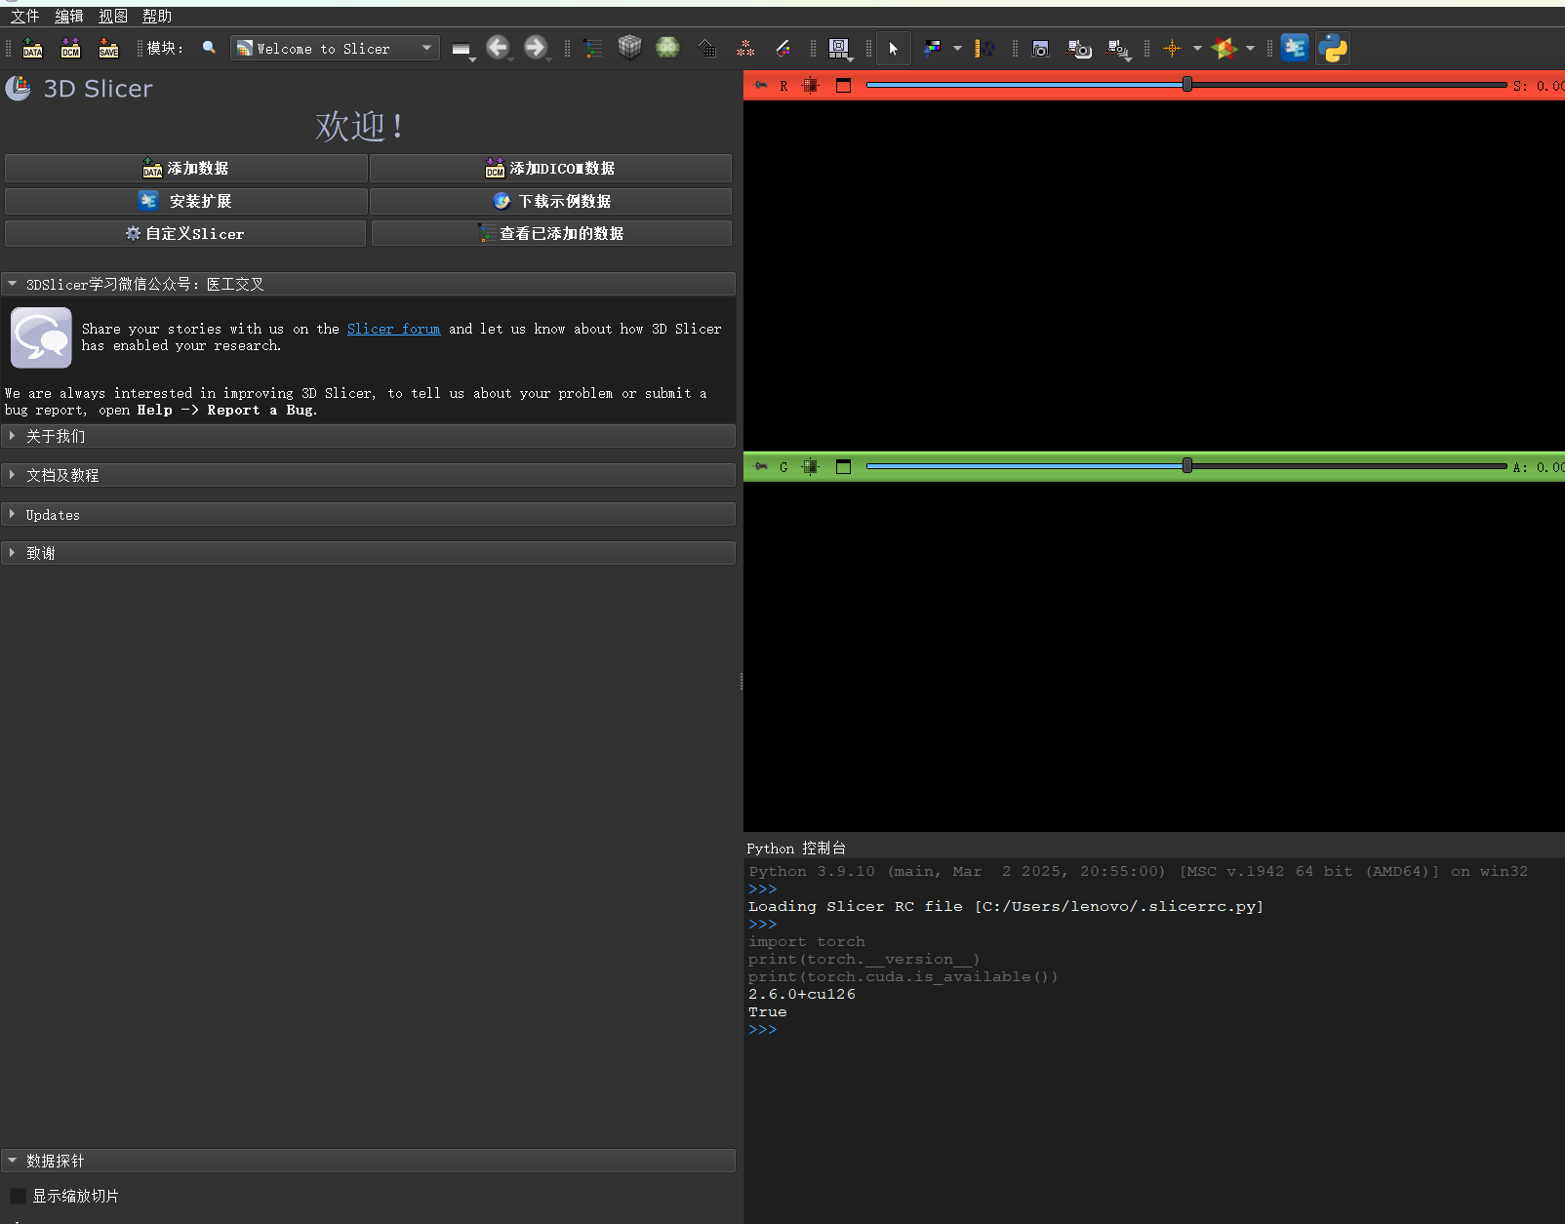The width and height of the screenshot is (1565, 1224).
Task: Click the 添加DICOM数据 button
Action: (550, 168)
